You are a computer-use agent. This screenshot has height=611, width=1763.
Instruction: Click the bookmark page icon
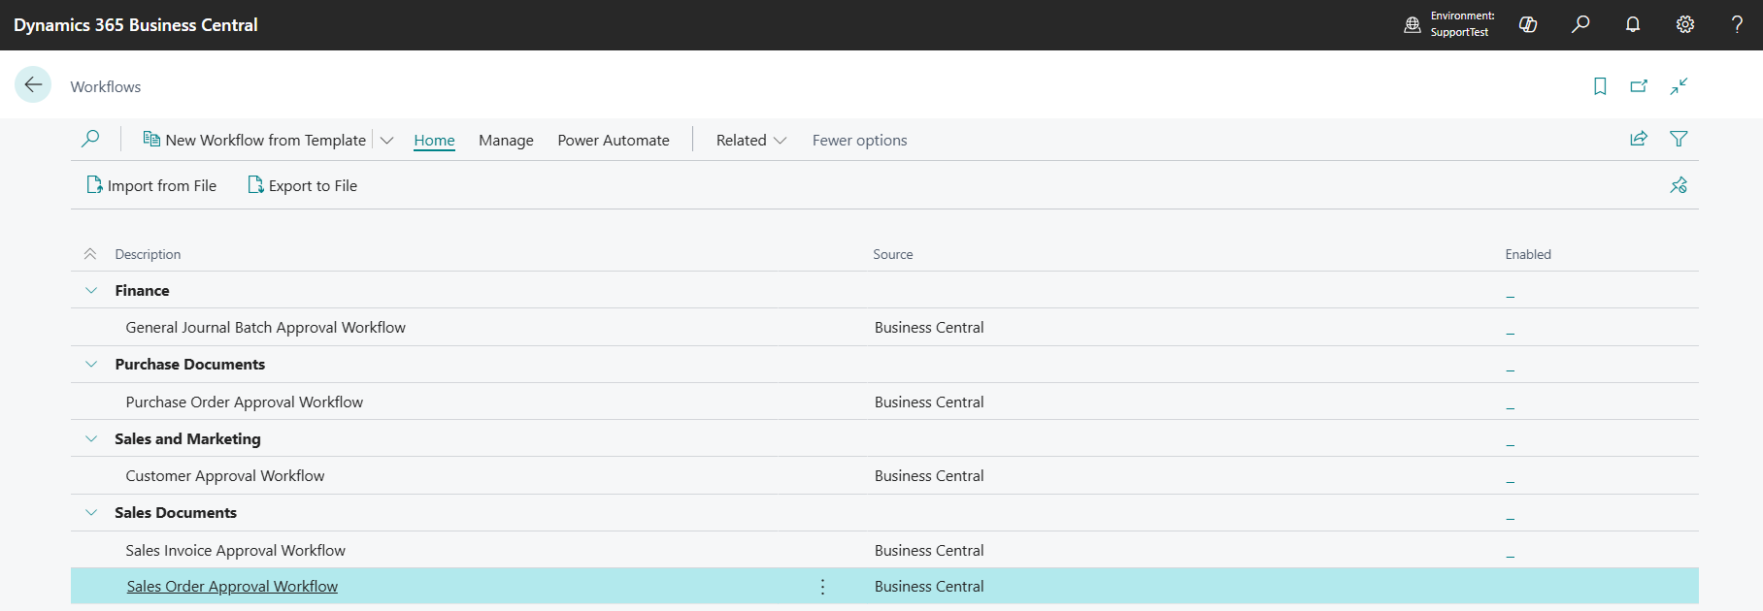1600,86
